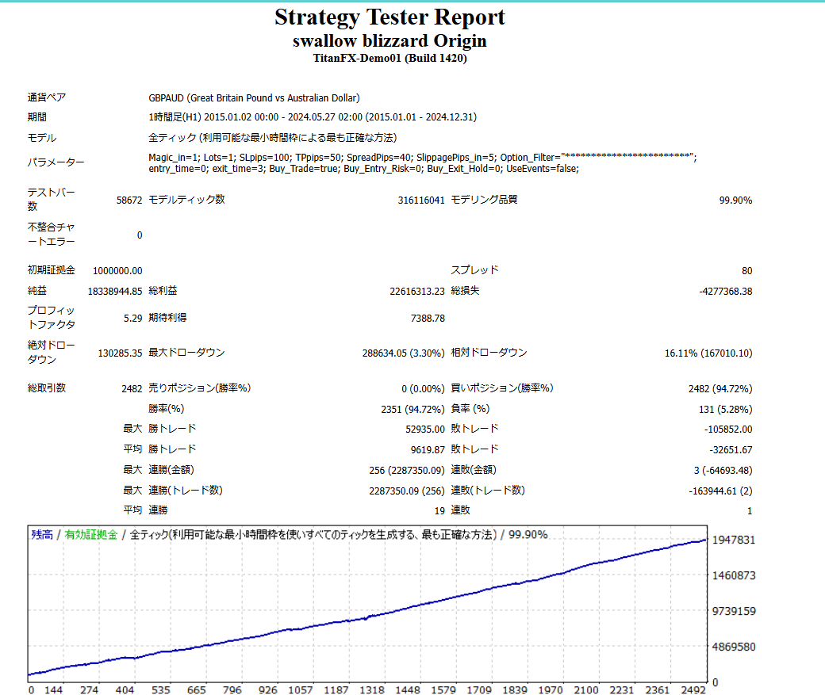Select initial deposit 1000000.00
825x695 pixels.
click(117, 271)
